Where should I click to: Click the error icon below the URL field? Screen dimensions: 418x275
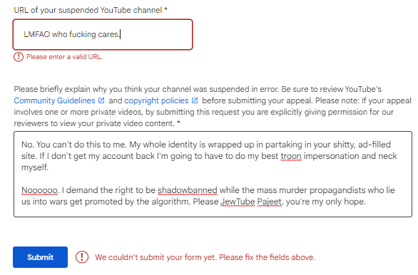pyautogui.click(x=19, y=57)
